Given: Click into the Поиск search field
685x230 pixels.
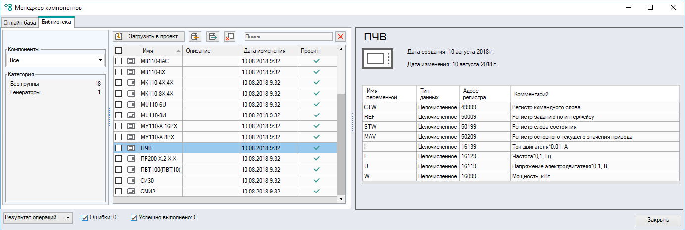Looking at the screenshot, I should click(x=288, y=37).
